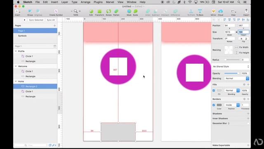Collapse the Home artboard group
The image size is (264, 149).
(16, 82)
